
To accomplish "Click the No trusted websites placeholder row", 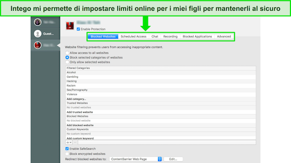I will click(x=161, y=107).
